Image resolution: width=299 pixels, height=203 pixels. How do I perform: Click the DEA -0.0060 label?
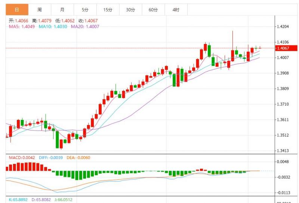[78, 158]
